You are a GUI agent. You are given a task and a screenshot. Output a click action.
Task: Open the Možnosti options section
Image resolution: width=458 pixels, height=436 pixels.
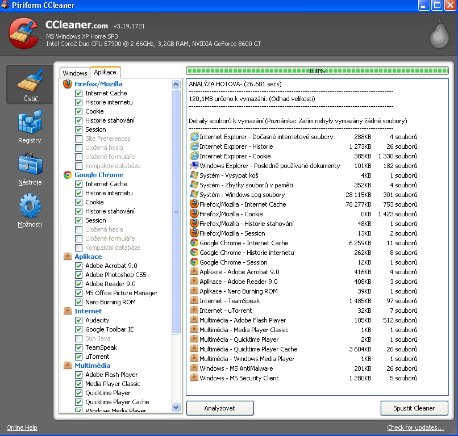(30, 211)
